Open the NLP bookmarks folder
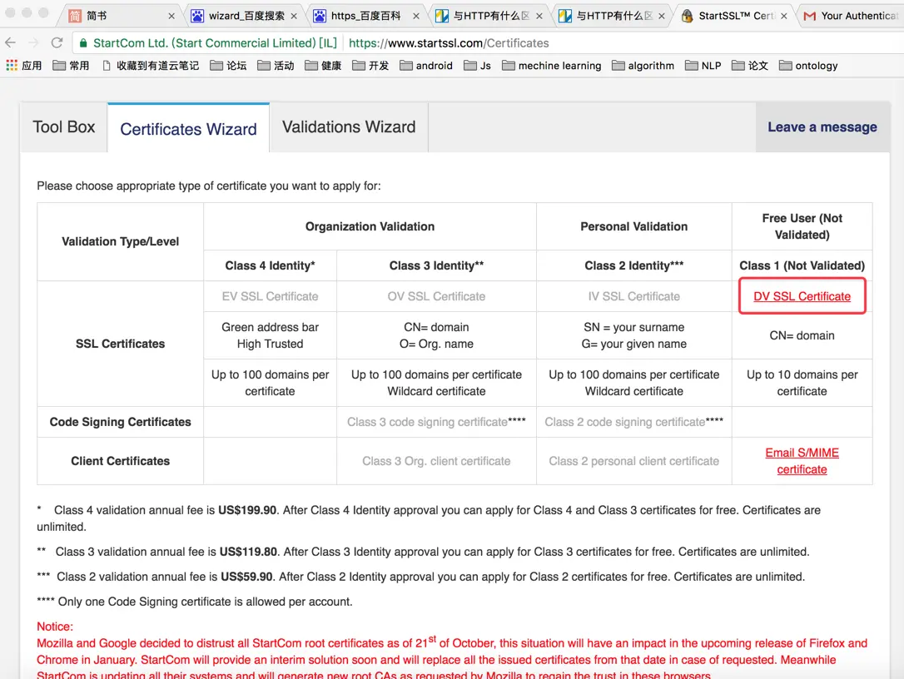This screenshot has height=679, width=904. [x=703, y=66]
